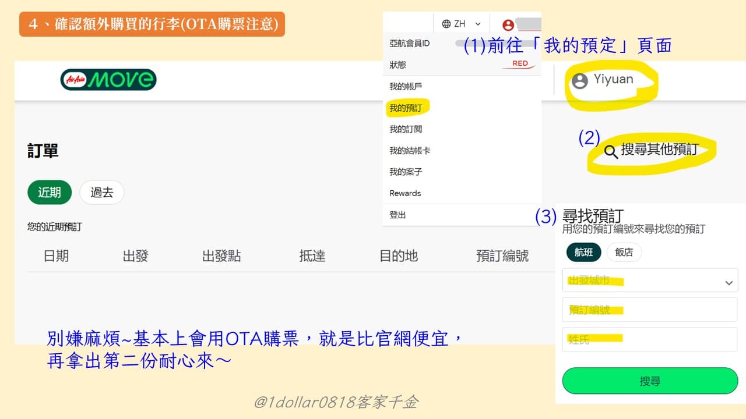Click 登出 to log out
746x419 pixels.
coord(397,215)
